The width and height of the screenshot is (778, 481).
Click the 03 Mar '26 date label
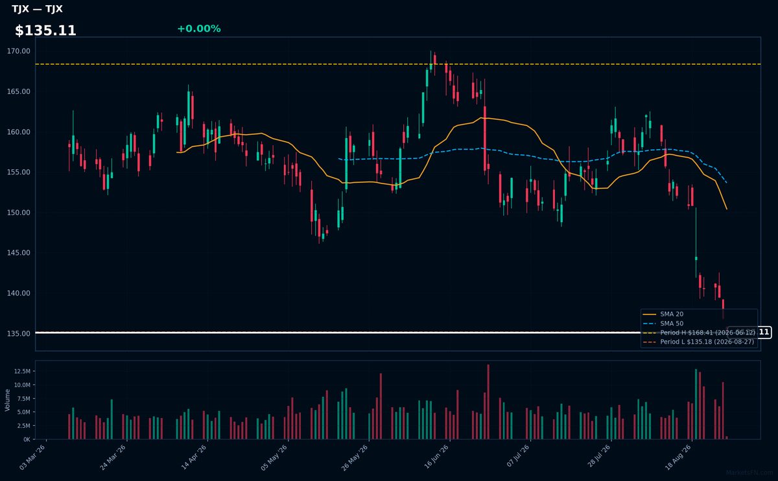click(33, 457)
